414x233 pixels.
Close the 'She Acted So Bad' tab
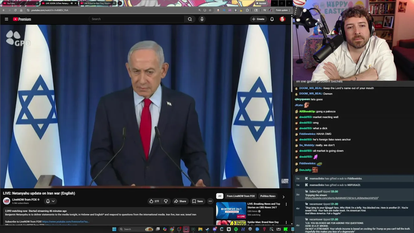pyautogui.click(x=114, y=3)
